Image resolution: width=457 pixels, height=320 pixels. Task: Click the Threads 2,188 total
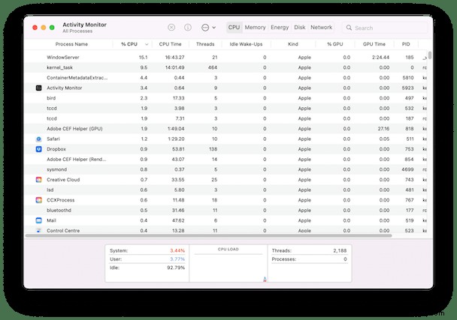340,250
